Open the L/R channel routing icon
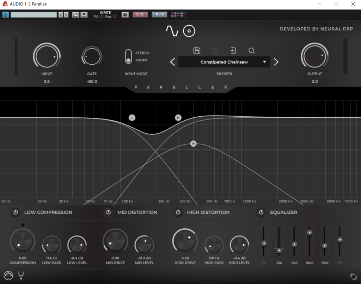Image resolution: width=361 pixels, height=284 pixels. coord(178,15)
